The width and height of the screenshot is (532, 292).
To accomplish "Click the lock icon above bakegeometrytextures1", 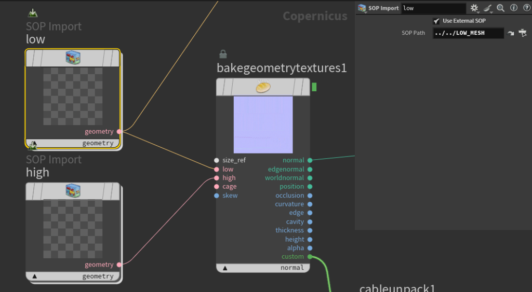I will pos(223,54).
